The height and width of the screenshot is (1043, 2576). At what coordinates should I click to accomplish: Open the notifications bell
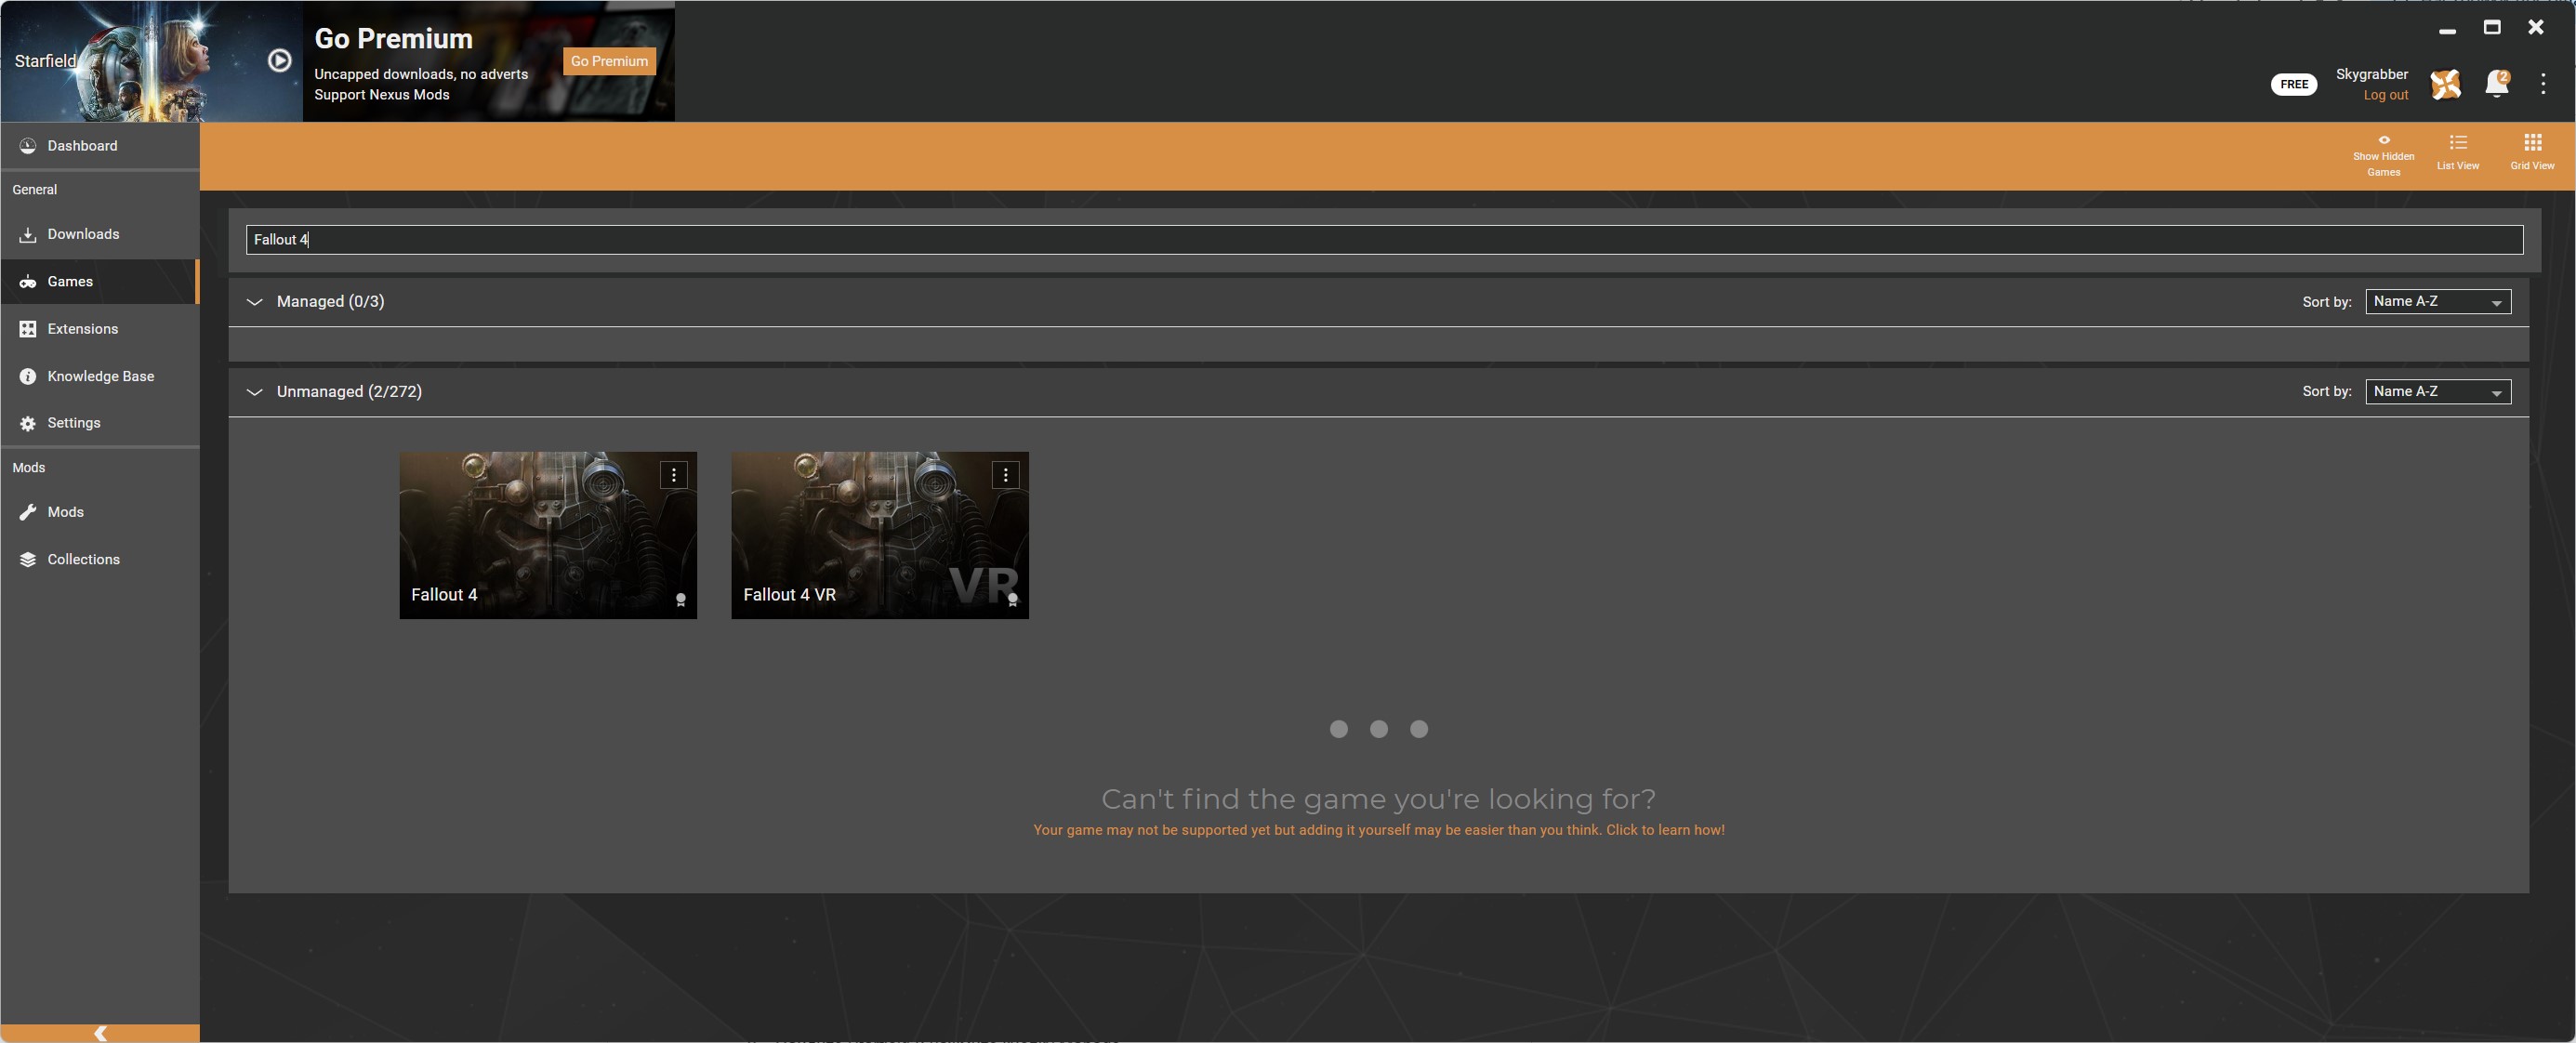[x=2496, y=84]
